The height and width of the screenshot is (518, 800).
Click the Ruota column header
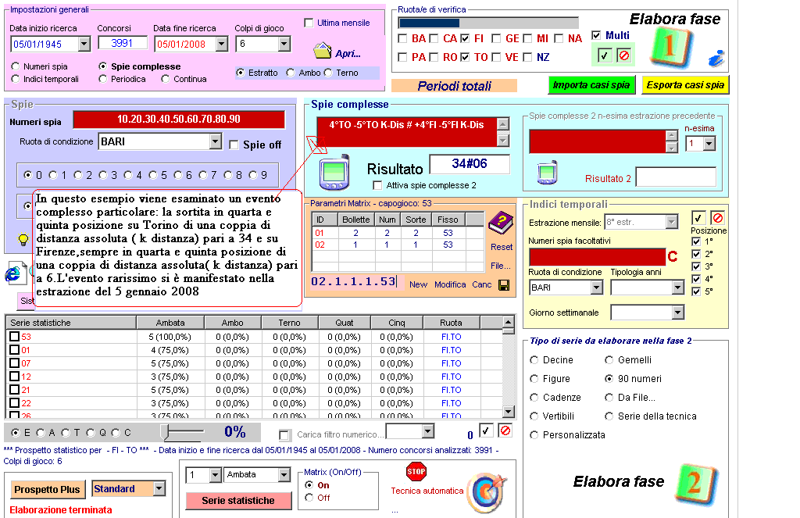pos(451,323)
